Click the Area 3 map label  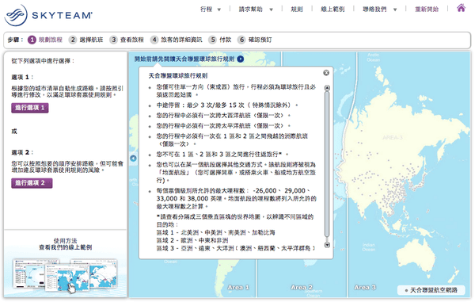coord(365,287)
